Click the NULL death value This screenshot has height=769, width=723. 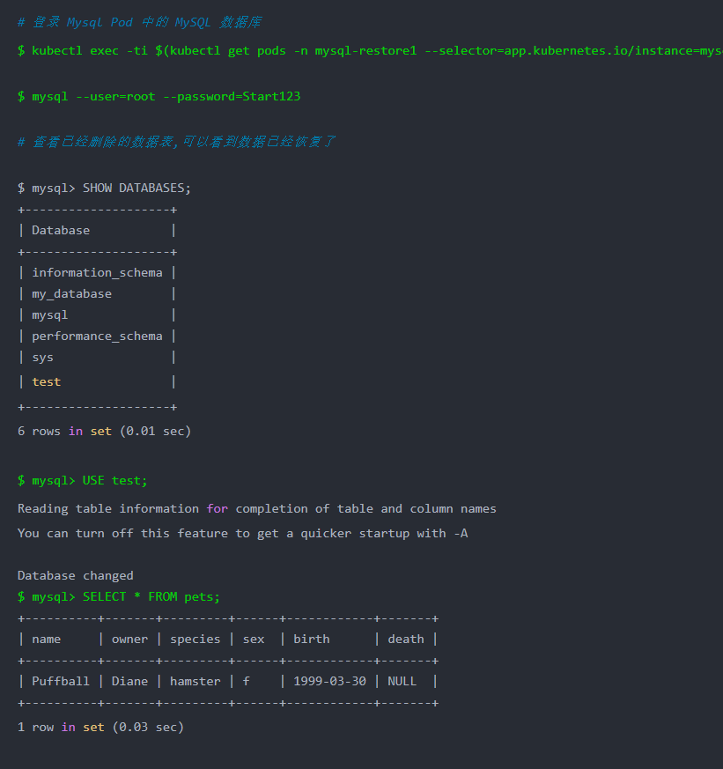pos(402,681)
